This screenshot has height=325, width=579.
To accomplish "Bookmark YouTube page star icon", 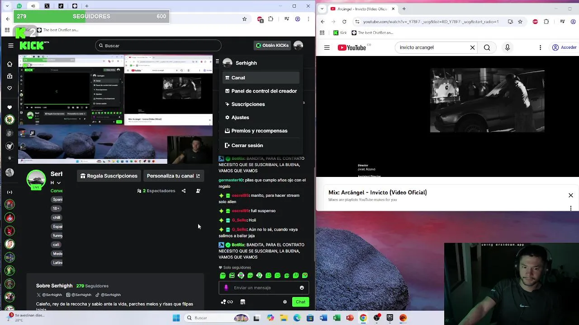I will coord(520,22).
